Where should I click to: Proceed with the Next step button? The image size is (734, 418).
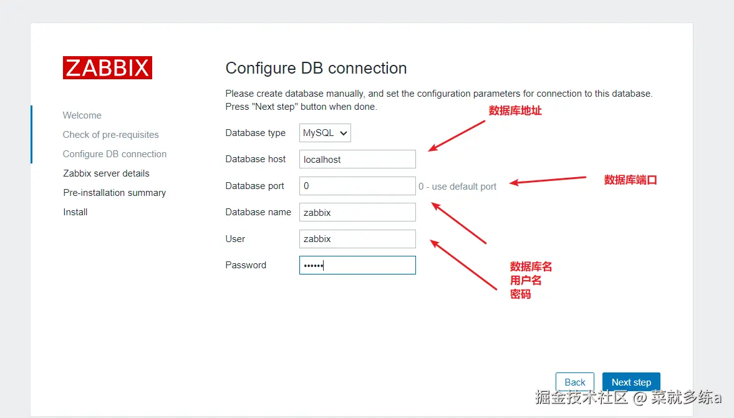631,382
